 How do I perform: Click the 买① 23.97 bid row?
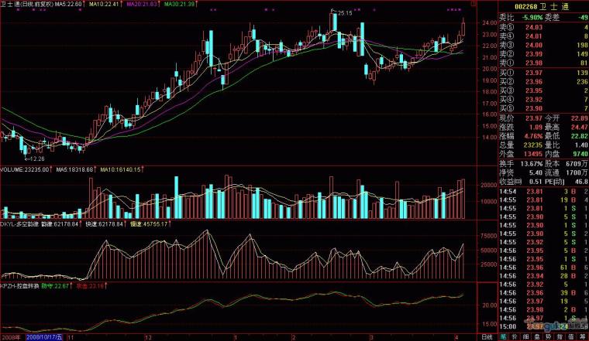coord(543,73)
